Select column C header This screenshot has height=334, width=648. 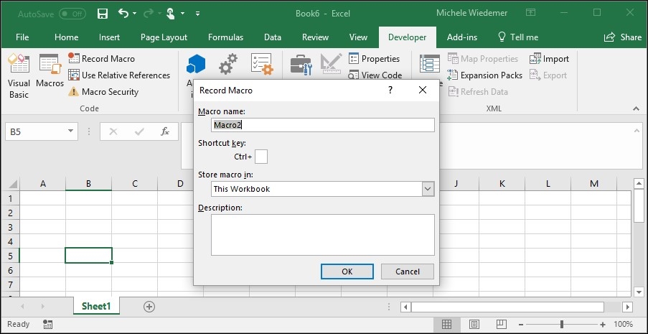point(135,184)
